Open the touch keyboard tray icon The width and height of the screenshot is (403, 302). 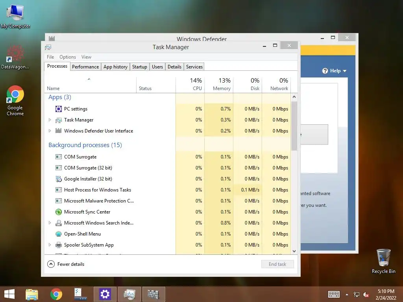click(x=334, y=295)
